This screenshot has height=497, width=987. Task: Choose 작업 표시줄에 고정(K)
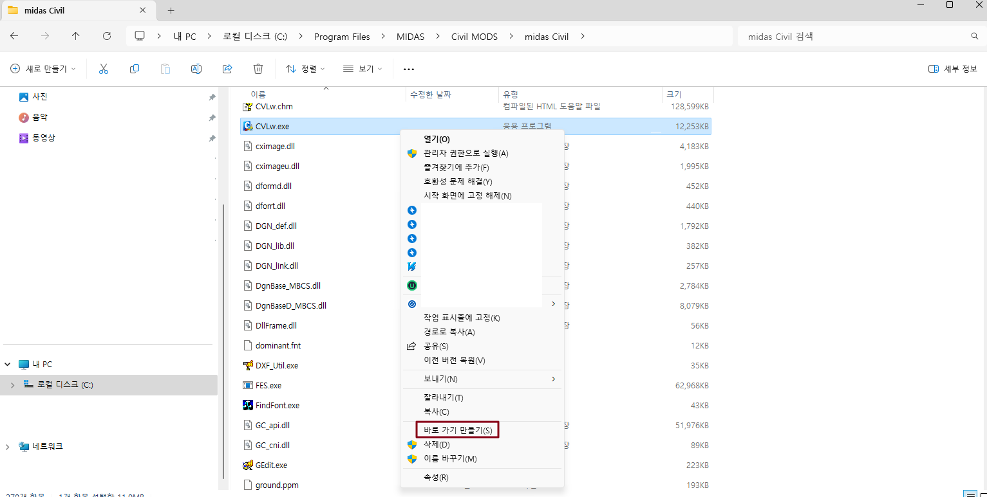(x=483, y=318)
